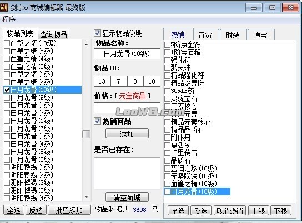Switch to the 奇货 tab
The image size is (302, 223).
205,35
